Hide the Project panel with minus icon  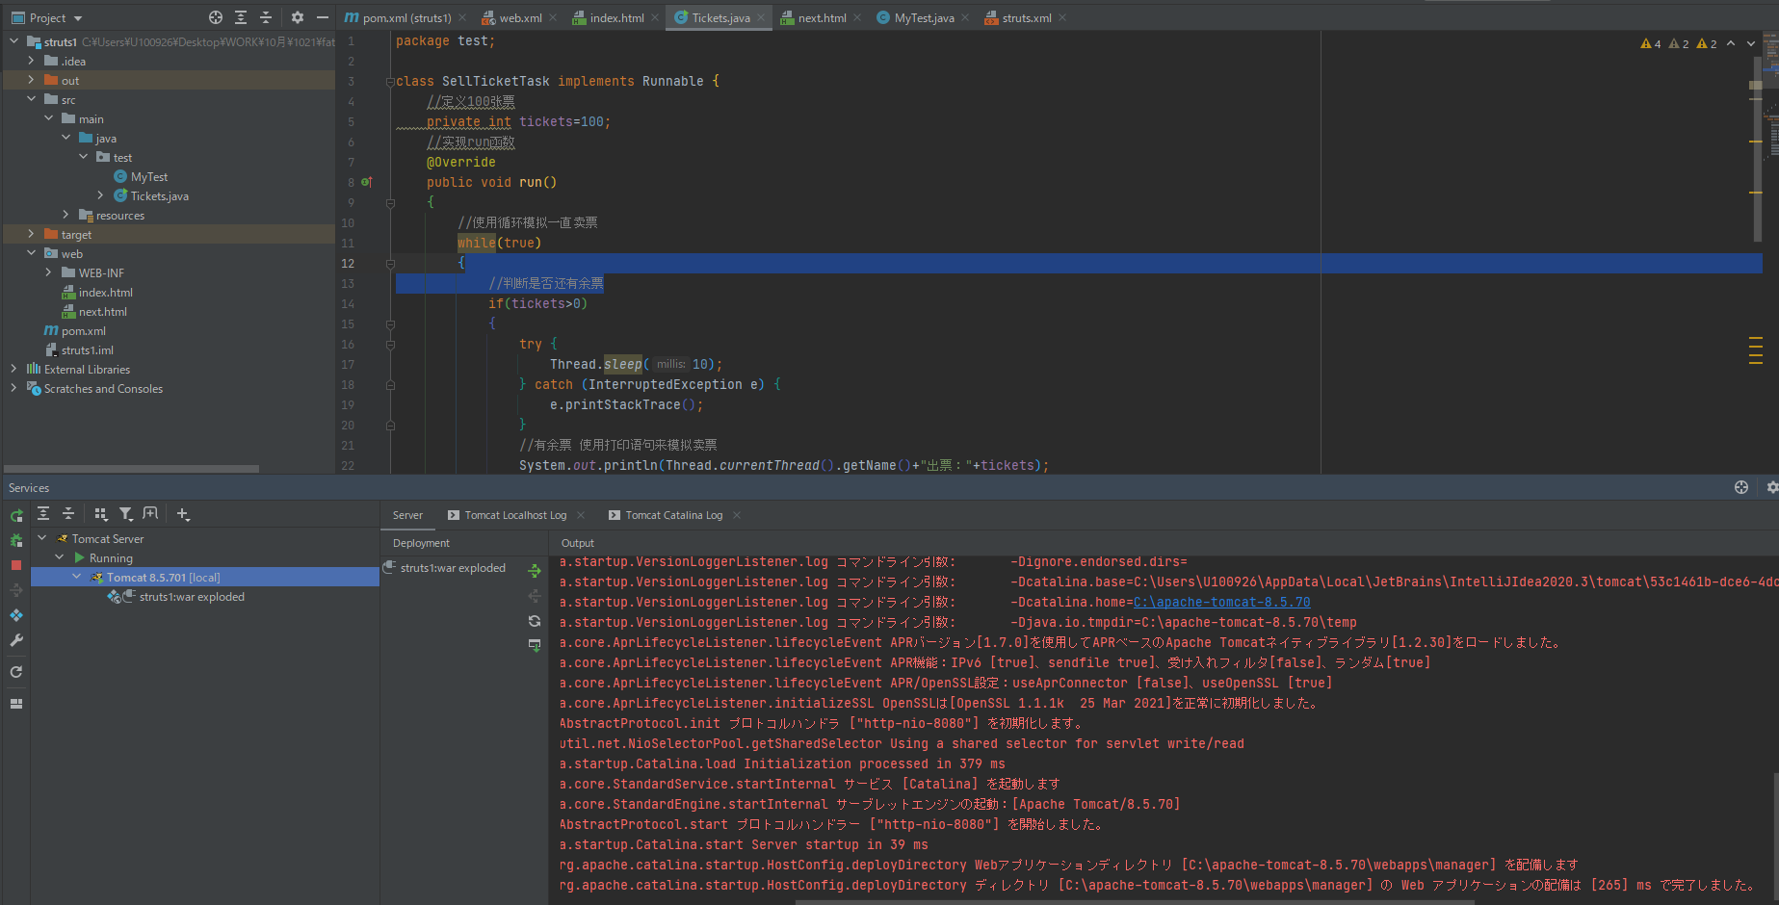[x=323, y=17]
